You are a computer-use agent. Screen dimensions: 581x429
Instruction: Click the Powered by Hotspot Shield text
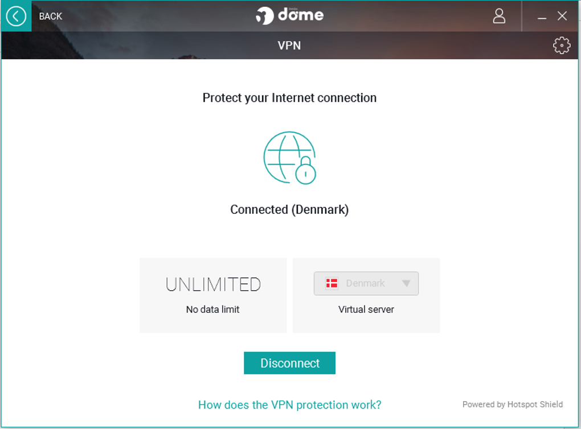click(x=512, y=405)
